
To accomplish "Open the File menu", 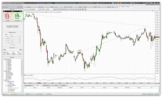I will click(3, 5).
